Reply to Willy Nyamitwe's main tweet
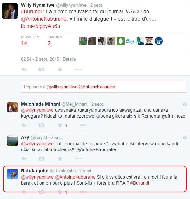This screenshot has height=199, width=190. [x=24, y=70]
